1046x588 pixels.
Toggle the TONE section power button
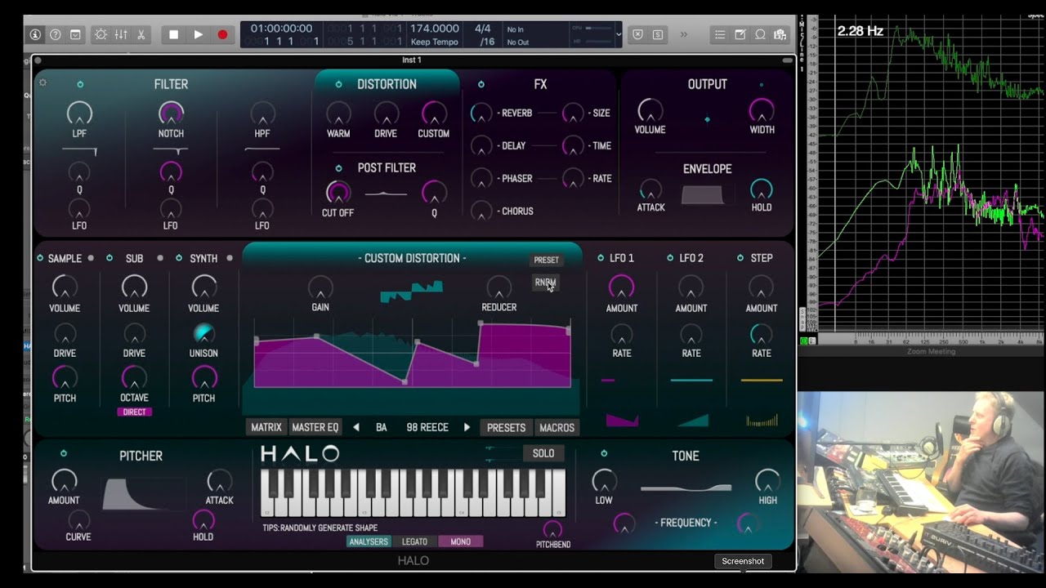coord(604,453)
